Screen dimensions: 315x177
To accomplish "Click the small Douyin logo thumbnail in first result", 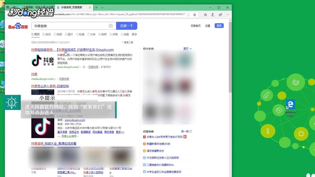I will pos(43,60).
